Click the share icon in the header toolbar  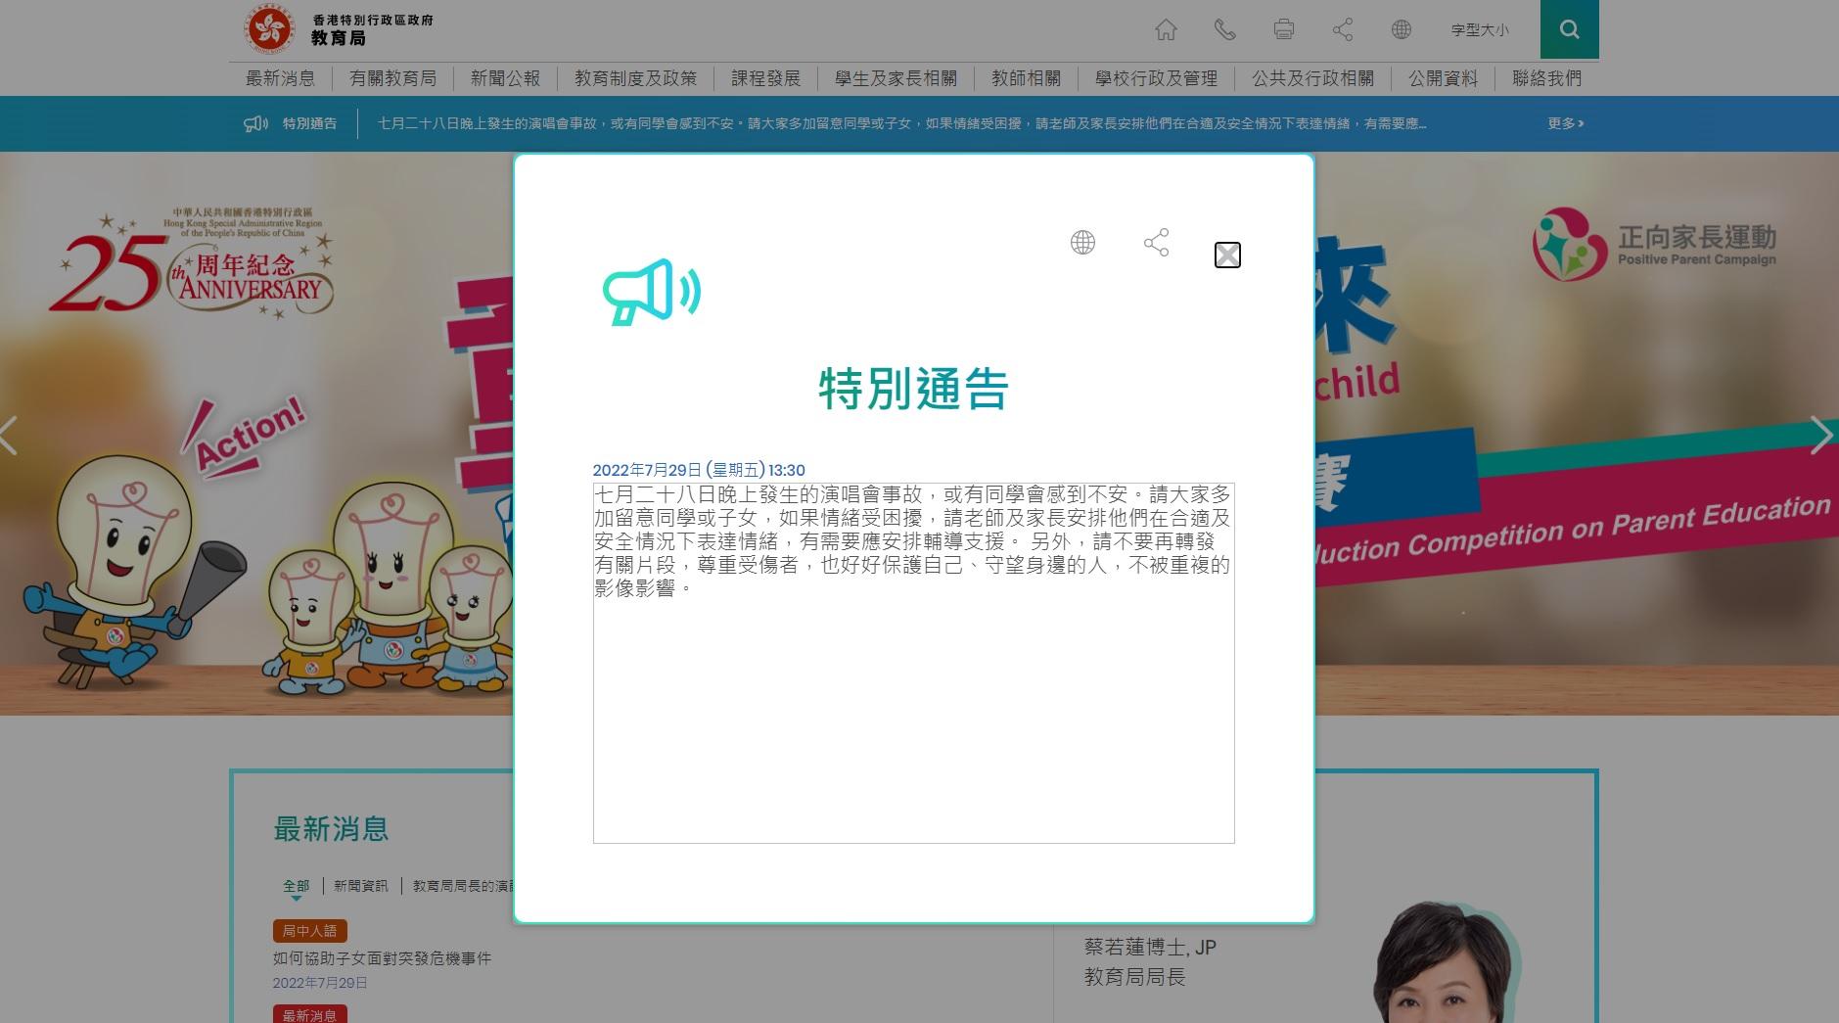1342,30
